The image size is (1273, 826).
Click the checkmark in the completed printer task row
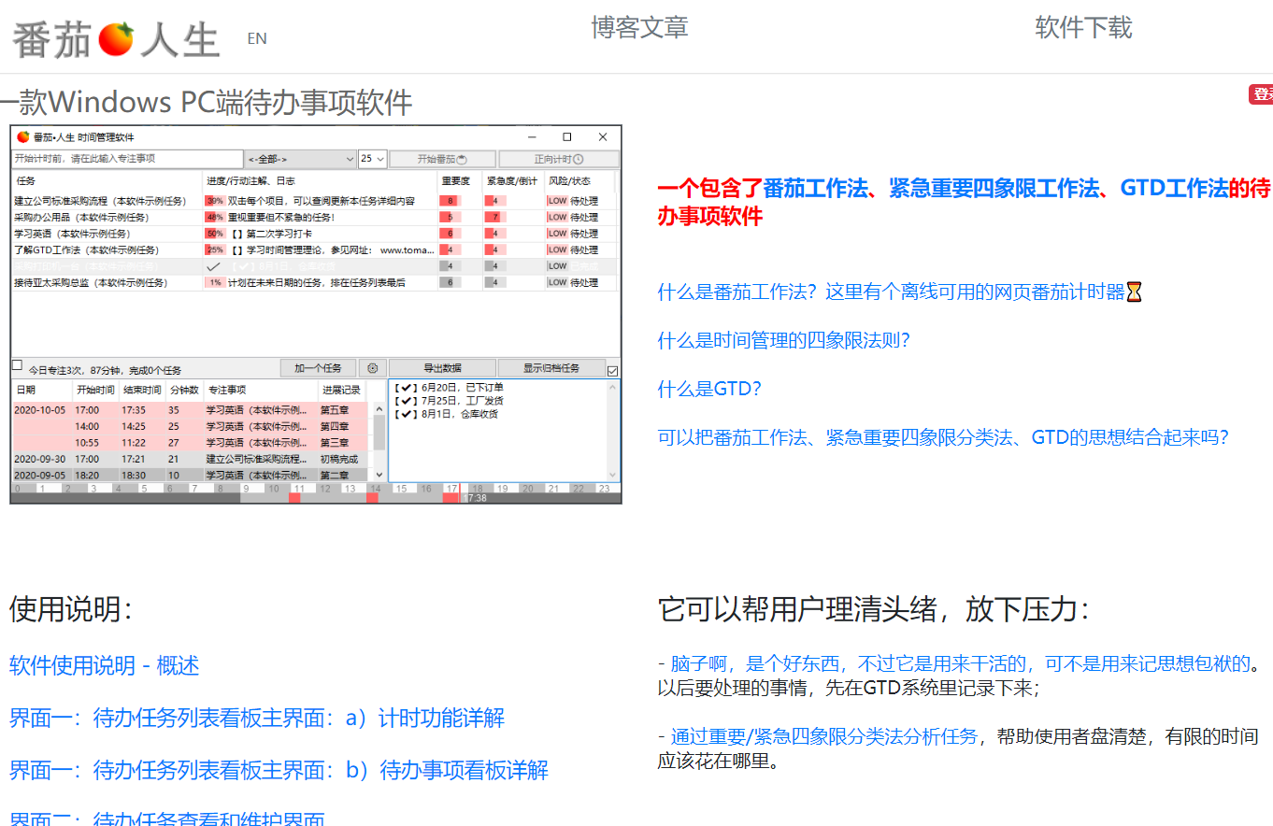click(214, 266)
